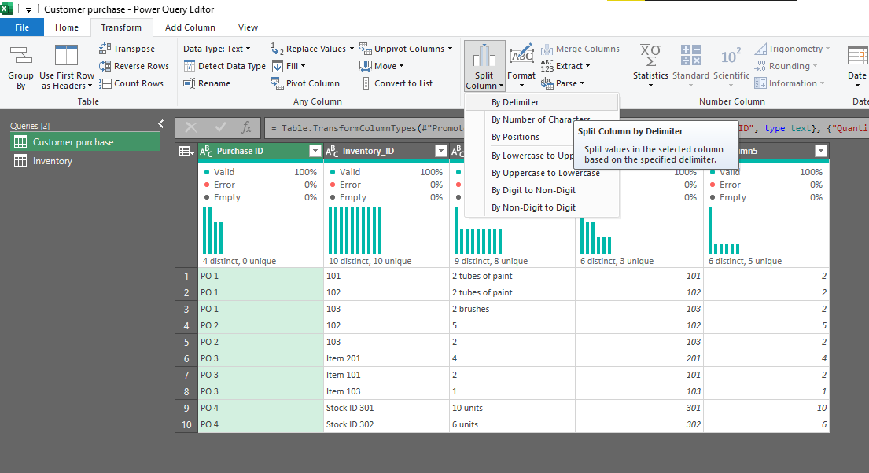Viewport: 869px width, 473px height.
Task: Click the Format text icon
Action: 521,55
